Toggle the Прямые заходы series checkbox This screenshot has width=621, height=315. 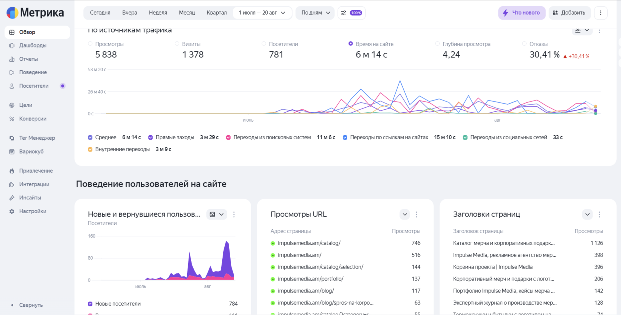point(150,137)
